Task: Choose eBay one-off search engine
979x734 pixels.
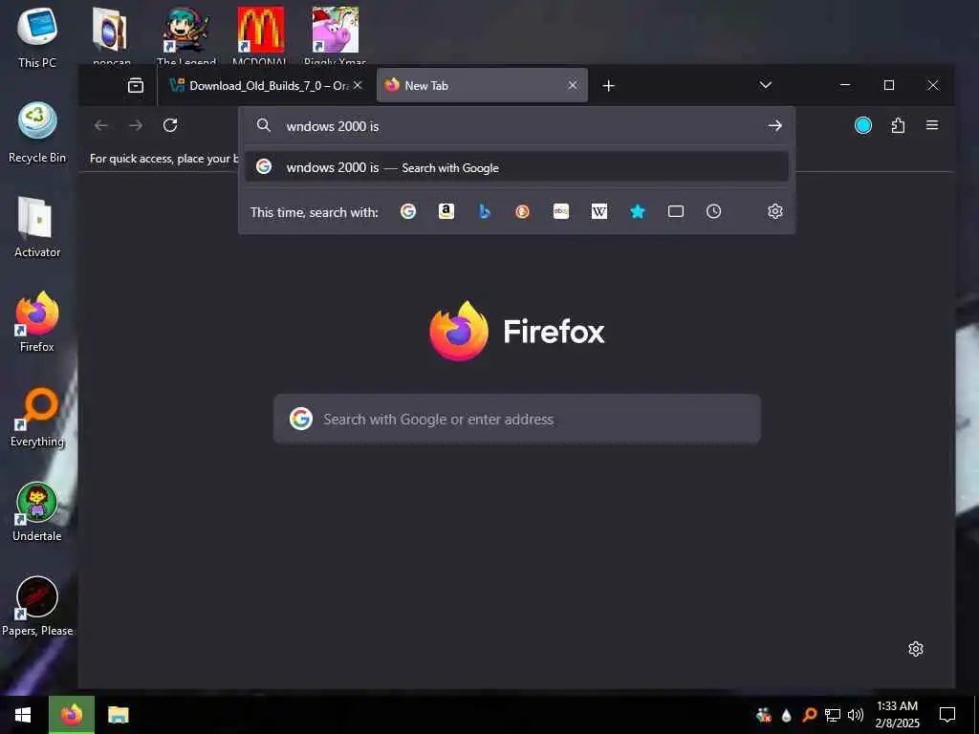Action: click(560, 211)
